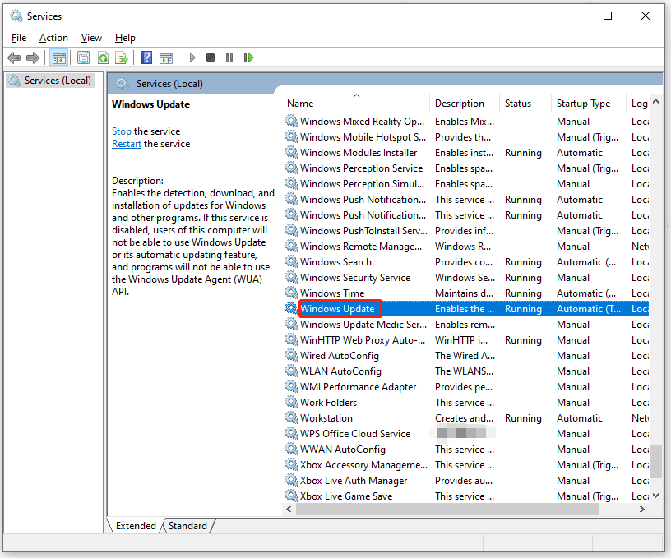Click the vertical scrollbar up arrow
Screen dimensions: 671x558
tap(655, 102)
